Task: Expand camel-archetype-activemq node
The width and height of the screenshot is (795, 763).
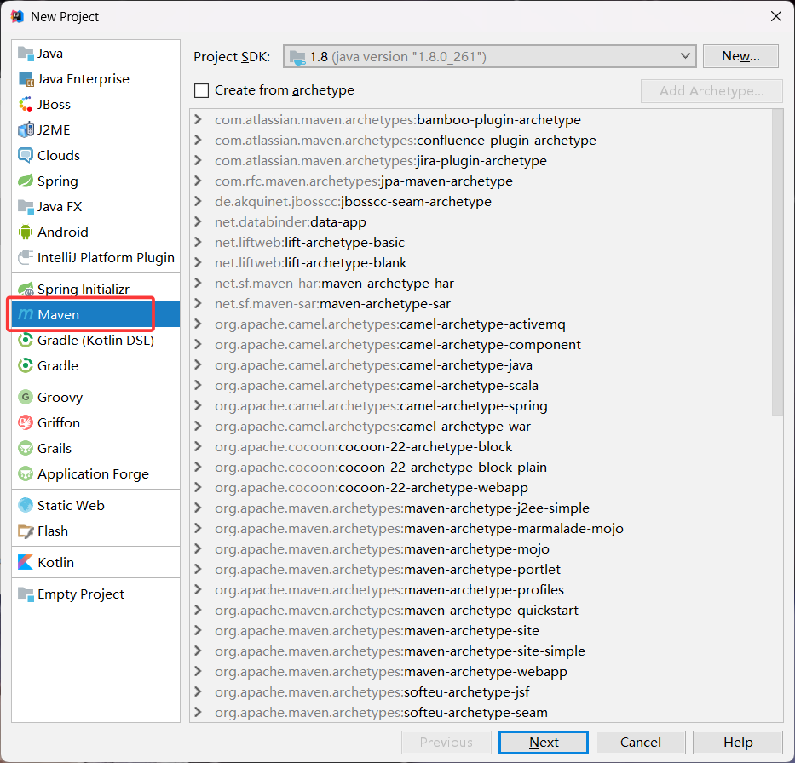Action: click(x=199, y=324)
